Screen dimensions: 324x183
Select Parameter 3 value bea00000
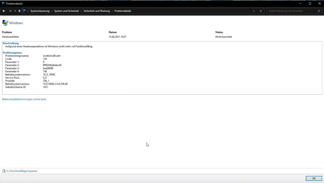pos(48,68)
